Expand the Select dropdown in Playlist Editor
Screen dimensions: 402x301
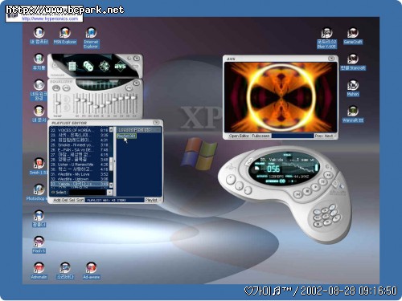point(109,192)
